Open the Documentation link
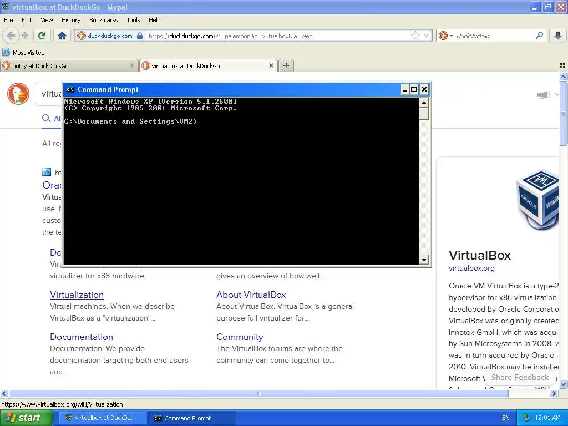 (82, 337)
